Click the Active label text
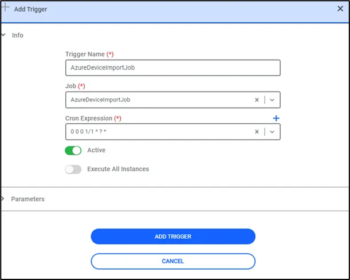 pos(96,150)
